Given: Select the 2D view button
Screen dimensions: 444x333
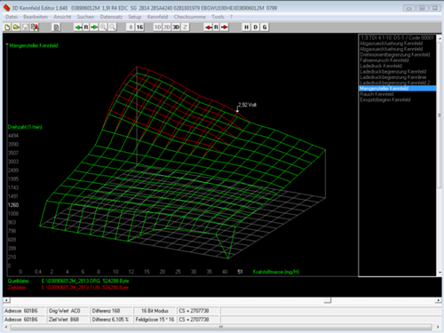Looking at the screenshot, I should (167, 28).
